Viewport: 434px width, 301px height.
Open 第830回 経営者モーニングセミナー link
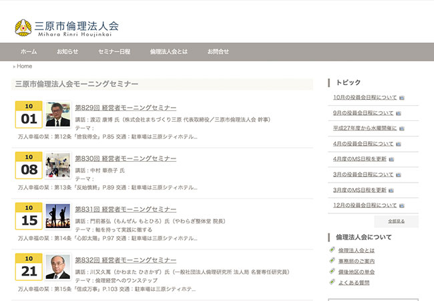(126, 159)
